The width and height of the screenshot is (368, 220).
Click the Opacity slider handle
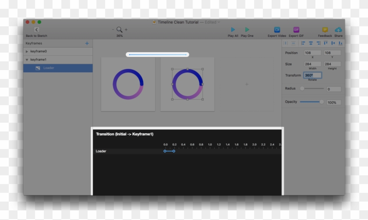tap(322, 102)
